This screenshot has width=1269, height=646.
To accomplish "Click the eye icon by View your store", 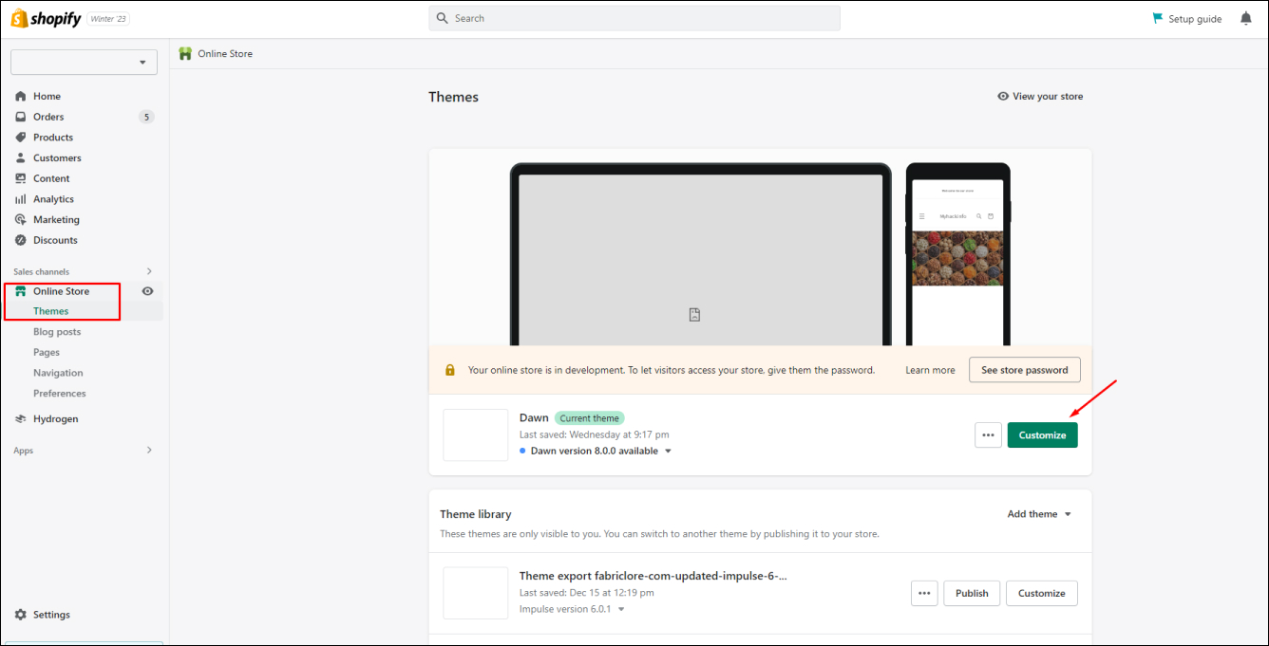I will tap(1003, 96).
